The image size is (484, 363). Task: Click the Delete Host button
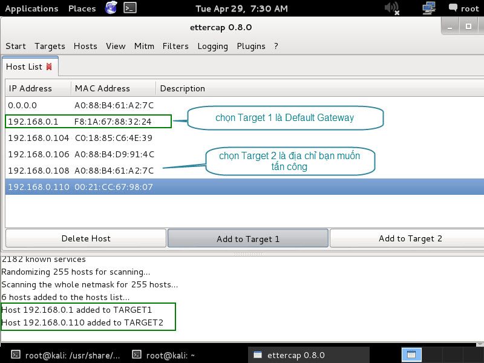pos(86,238)
